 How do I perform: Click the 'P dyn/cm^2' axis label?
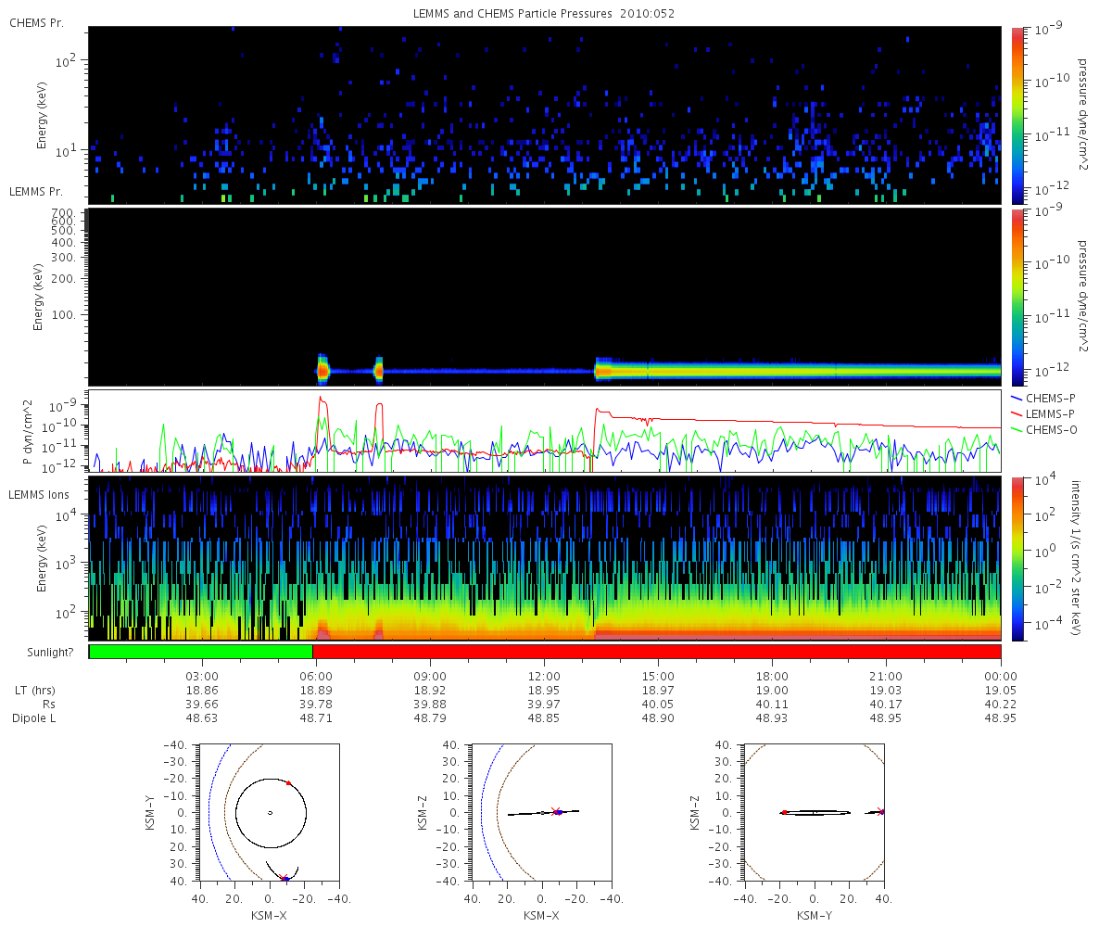pos(28,430)
